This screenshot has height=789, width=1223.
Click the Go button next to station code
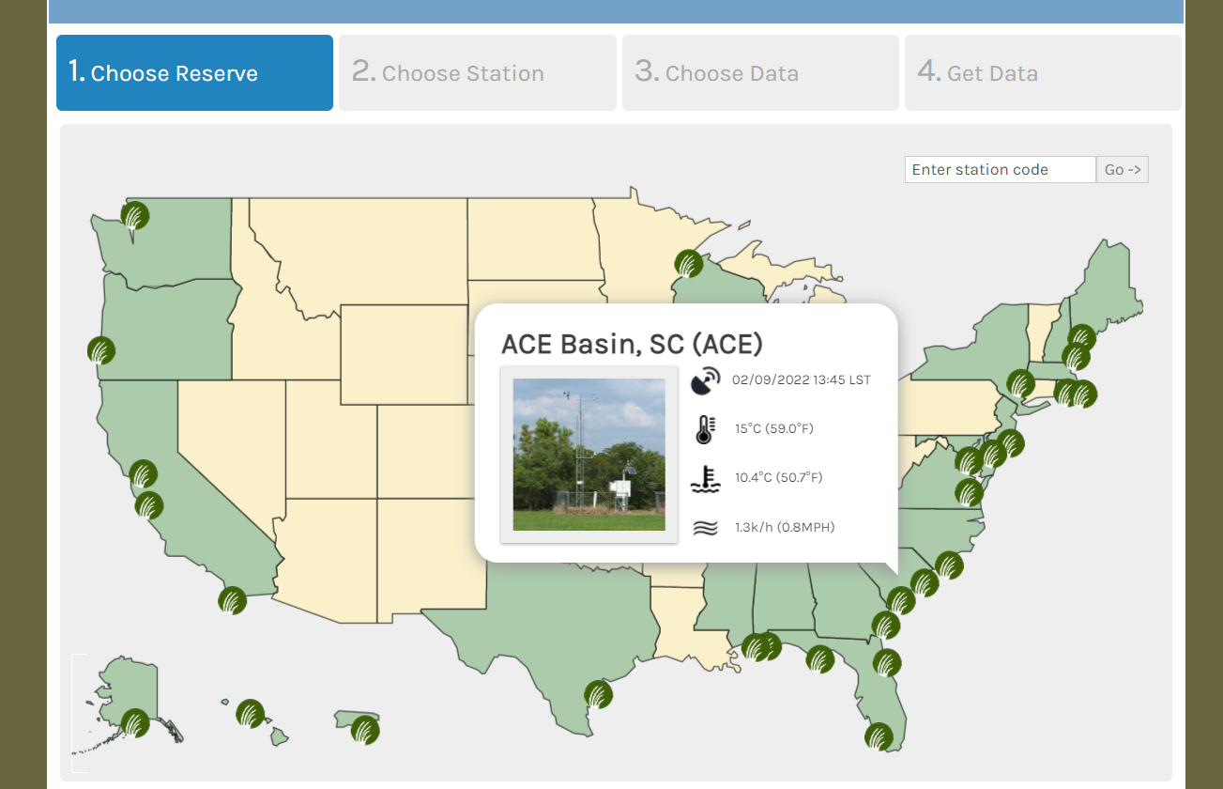pyautogui.click(x=1122, y=169)
